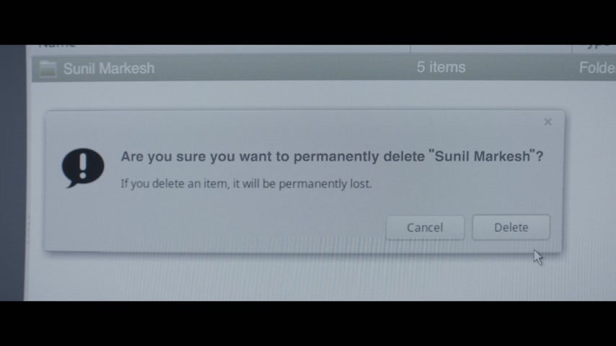Click the exclamation speech-bubble warning icon
Screen dimensions: 616x346
tap(83, 168)
